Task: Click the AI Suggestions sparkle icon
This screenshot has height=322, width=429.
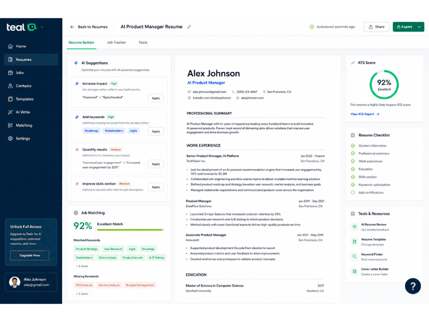Action: point(76,63)
